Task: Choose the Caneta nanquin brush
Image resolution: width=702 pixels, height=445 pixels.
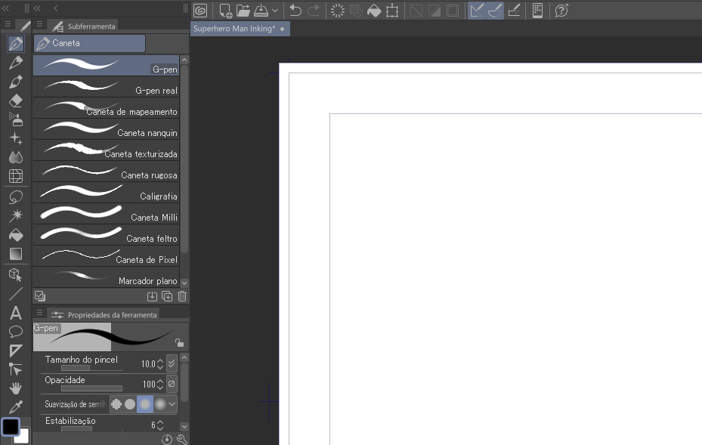Action: (x=106, y=132)
